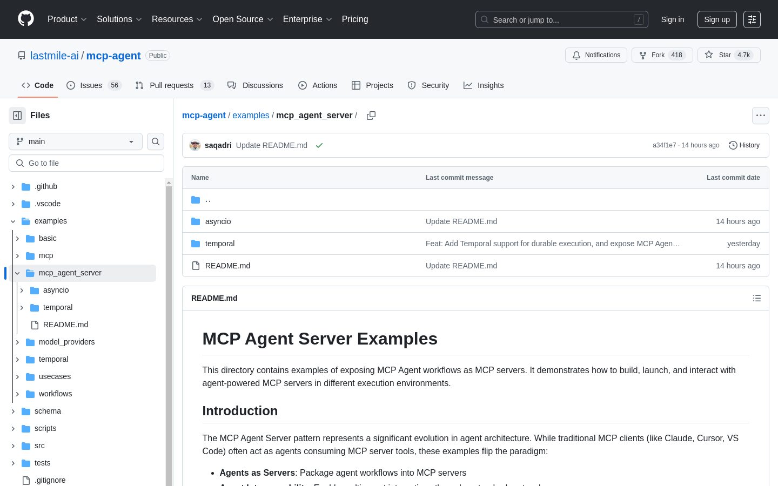
Task: Expand the .github folder chevron
Action: 13,187
